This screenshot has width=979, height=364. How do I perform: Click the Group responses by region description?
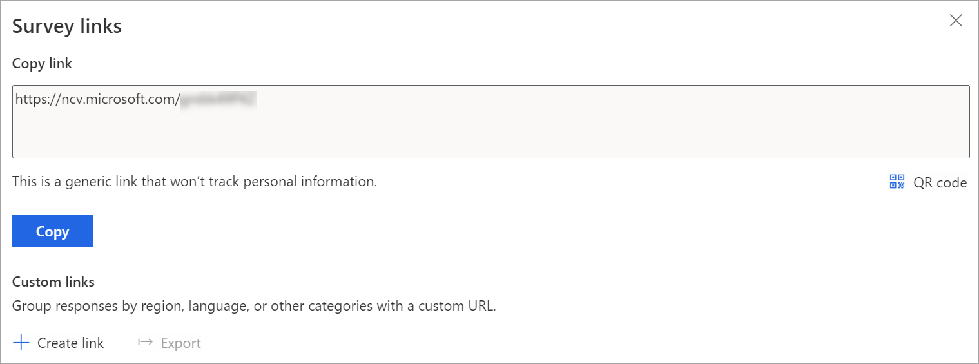[x=254, y=306]
